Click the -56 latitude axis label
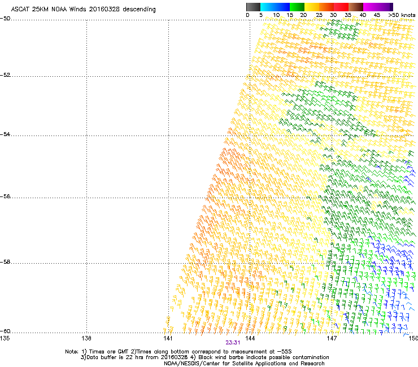The image size is (418, 367). click(x=5, y=196)
